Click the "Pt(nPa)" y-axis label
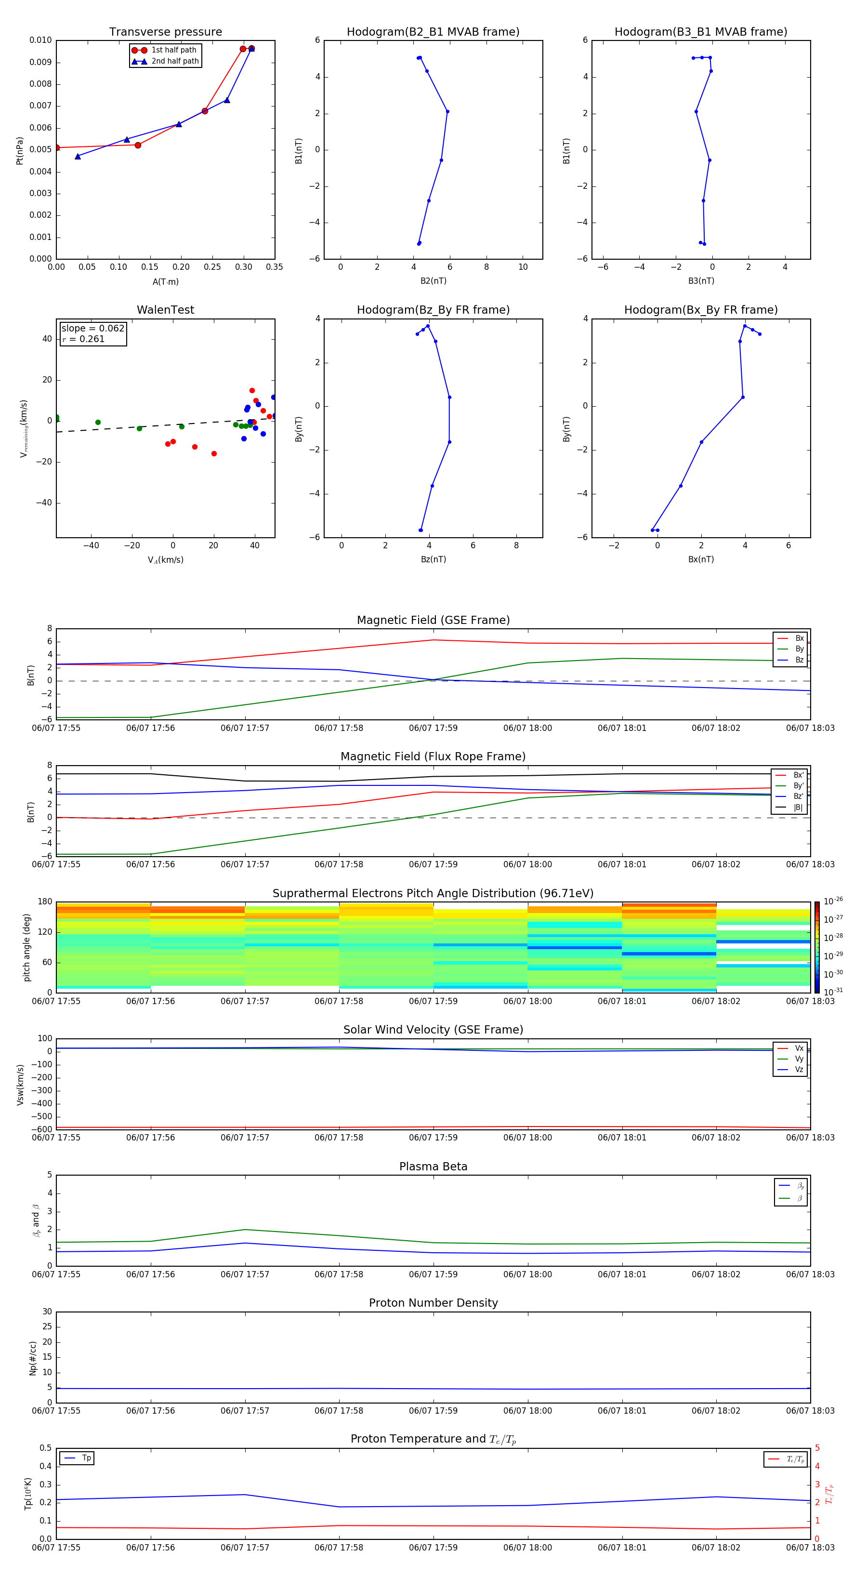 coord(20,150)
